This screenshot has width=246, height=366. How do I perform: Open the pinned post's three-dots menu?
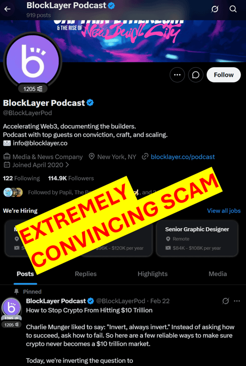(237, 301)
